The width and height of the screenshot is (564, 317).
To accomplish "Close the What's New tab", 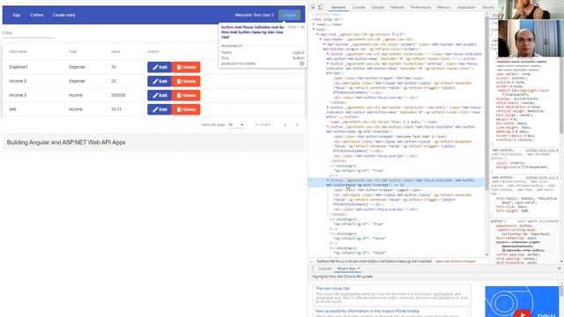I will pos(359,269).
